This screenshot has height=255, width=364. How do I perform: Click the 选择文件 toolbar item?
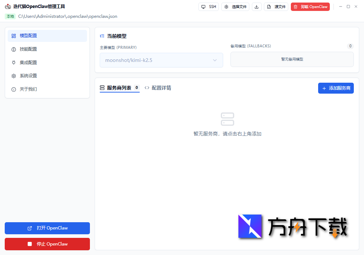coord(235,7)
